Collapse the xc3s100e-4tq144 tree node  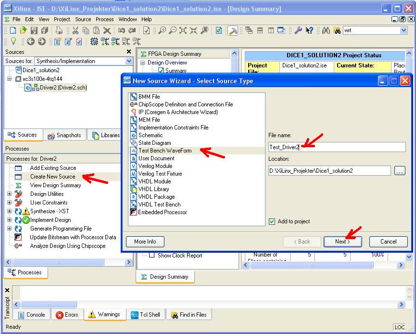(10, 79)
